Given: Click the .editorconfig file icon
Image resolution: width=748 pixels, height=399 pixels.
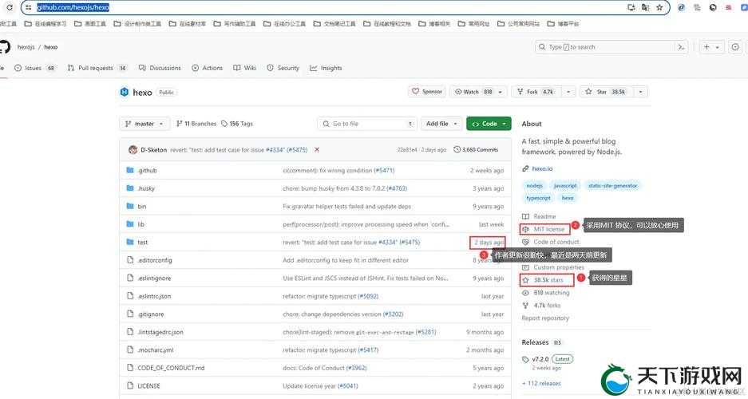Looking at the screenshot, I should (x=130, y=260).
